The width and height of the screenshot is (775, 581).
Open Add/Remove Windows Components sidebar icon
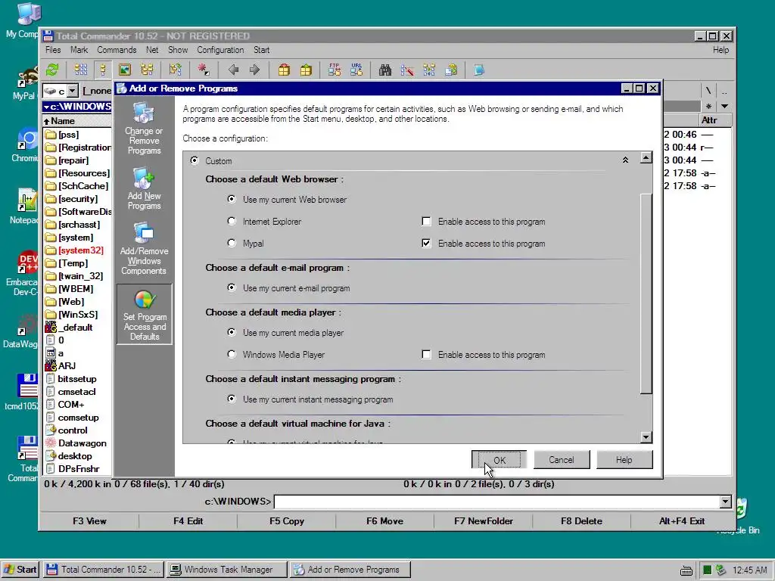(x=144, y=248)
